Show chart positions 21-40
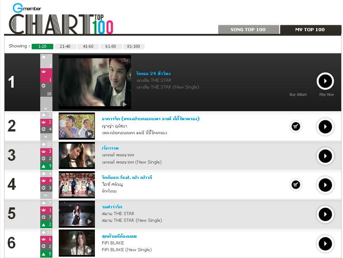This screenshot has width=343, height=258. click(65, 47)
